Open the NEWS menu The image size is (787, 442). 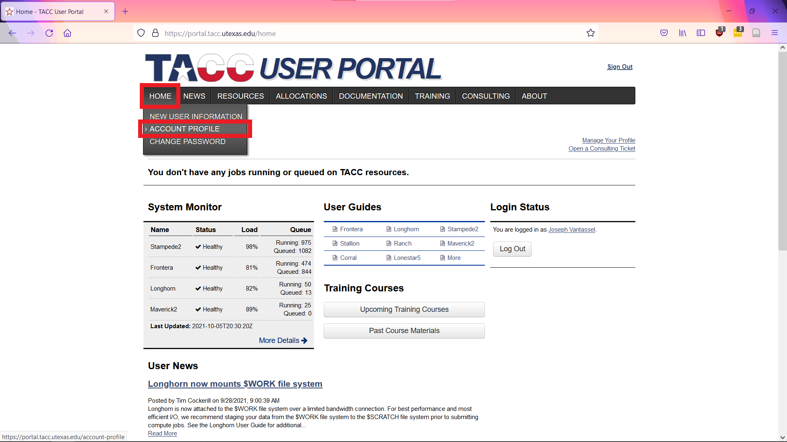pyautogui.click(x=194, y=96)
